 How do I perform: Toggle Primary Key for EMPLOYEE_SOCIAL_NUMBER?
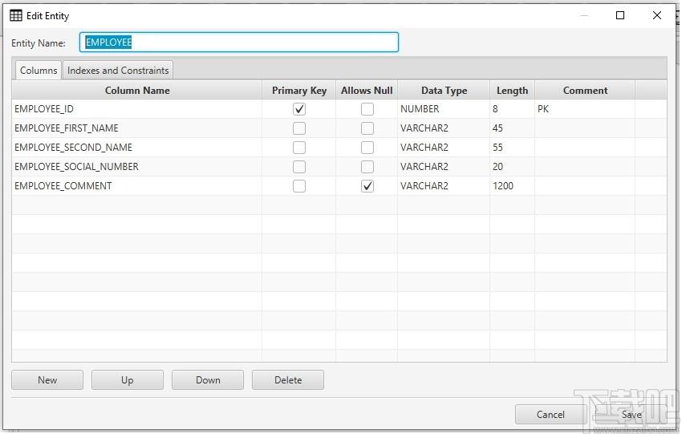(x=299, y=167)
